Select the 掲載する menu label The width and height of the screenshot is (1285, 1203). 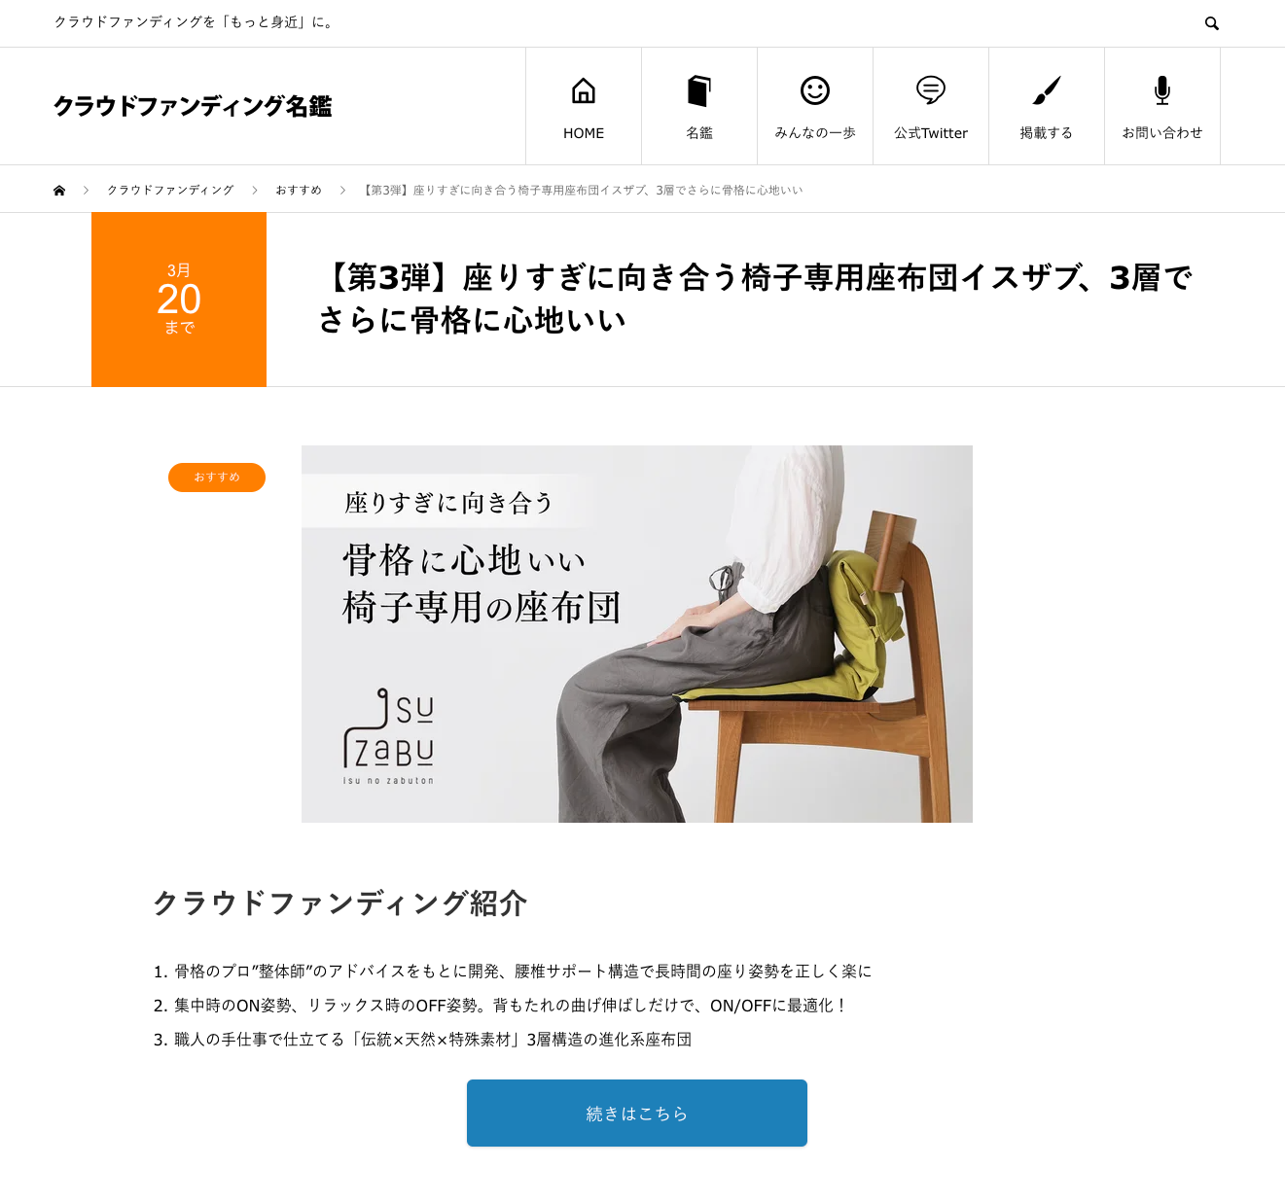(1047, 133)
